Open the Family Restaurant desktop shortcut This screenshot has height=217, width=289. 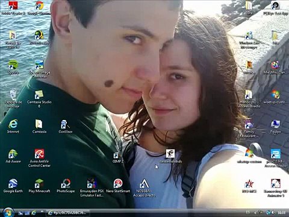pyautogui.click(x=249, y=128)
